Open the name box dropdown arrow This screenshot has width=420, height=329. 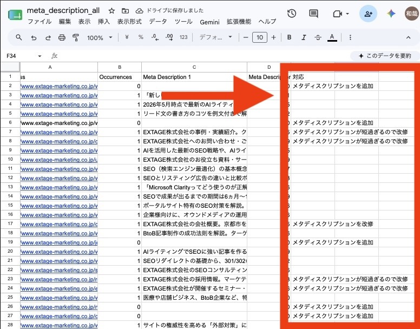pos(40,56)
